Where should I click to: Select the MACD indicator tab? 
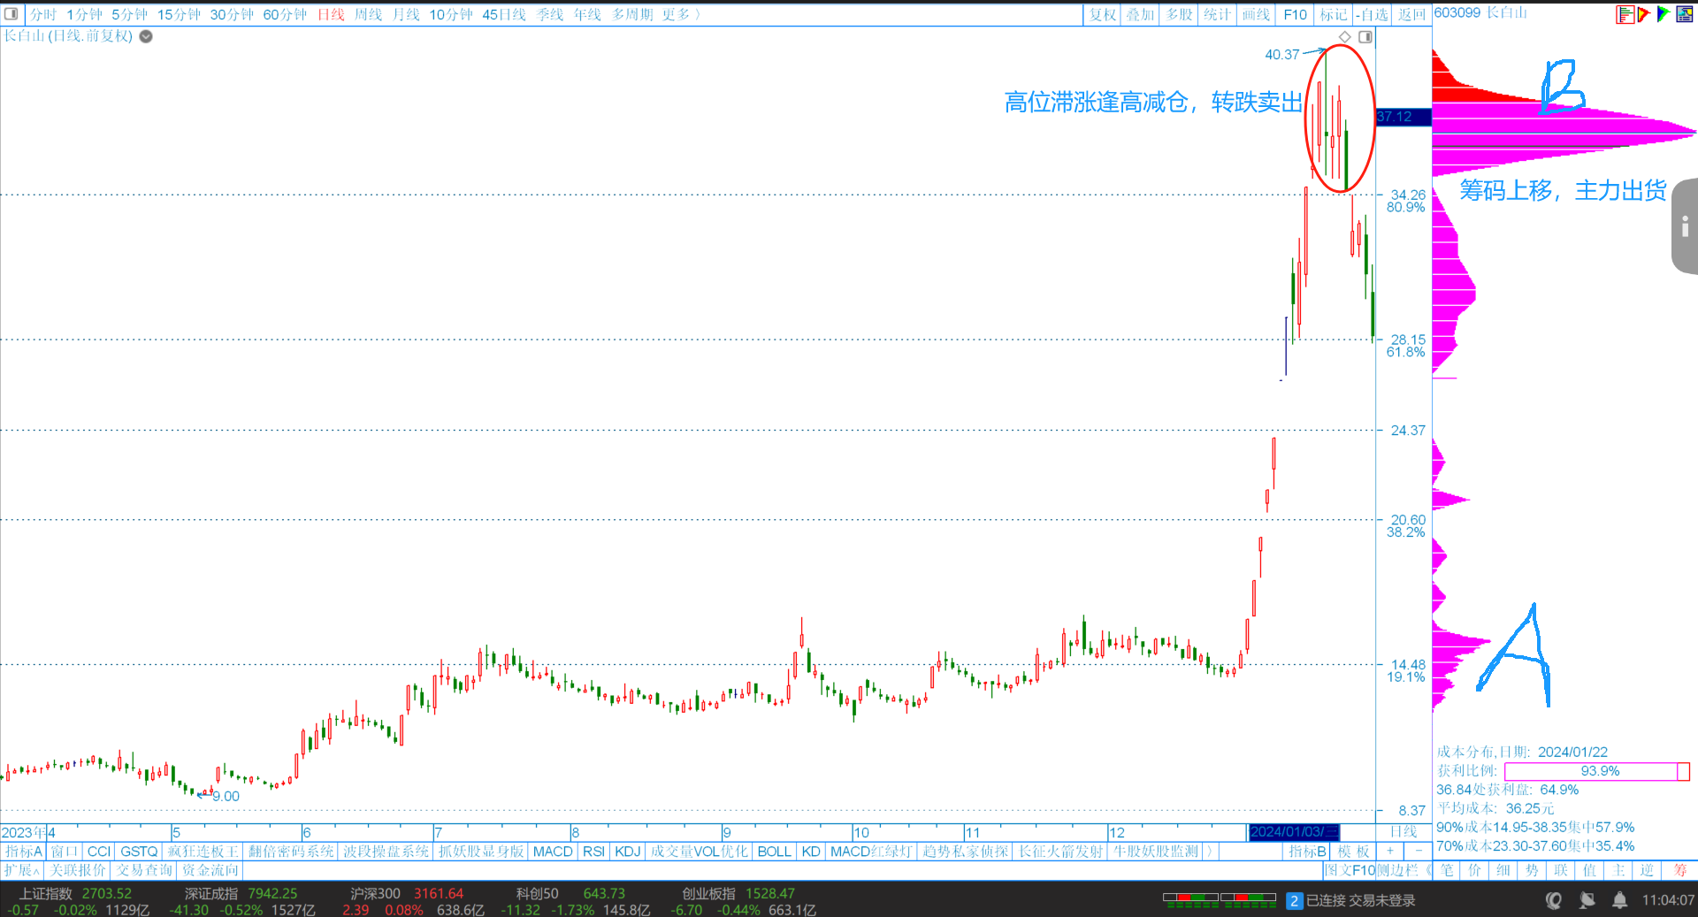(553, 852)
